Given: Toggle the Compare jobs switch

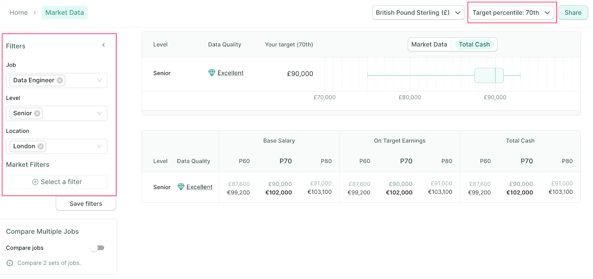Looking at the screenshot, I should click(98, 248).
